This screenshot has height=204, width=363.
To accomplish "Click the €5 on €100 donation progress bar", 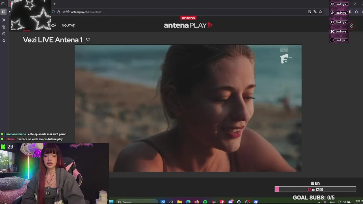I will point(315,189).
